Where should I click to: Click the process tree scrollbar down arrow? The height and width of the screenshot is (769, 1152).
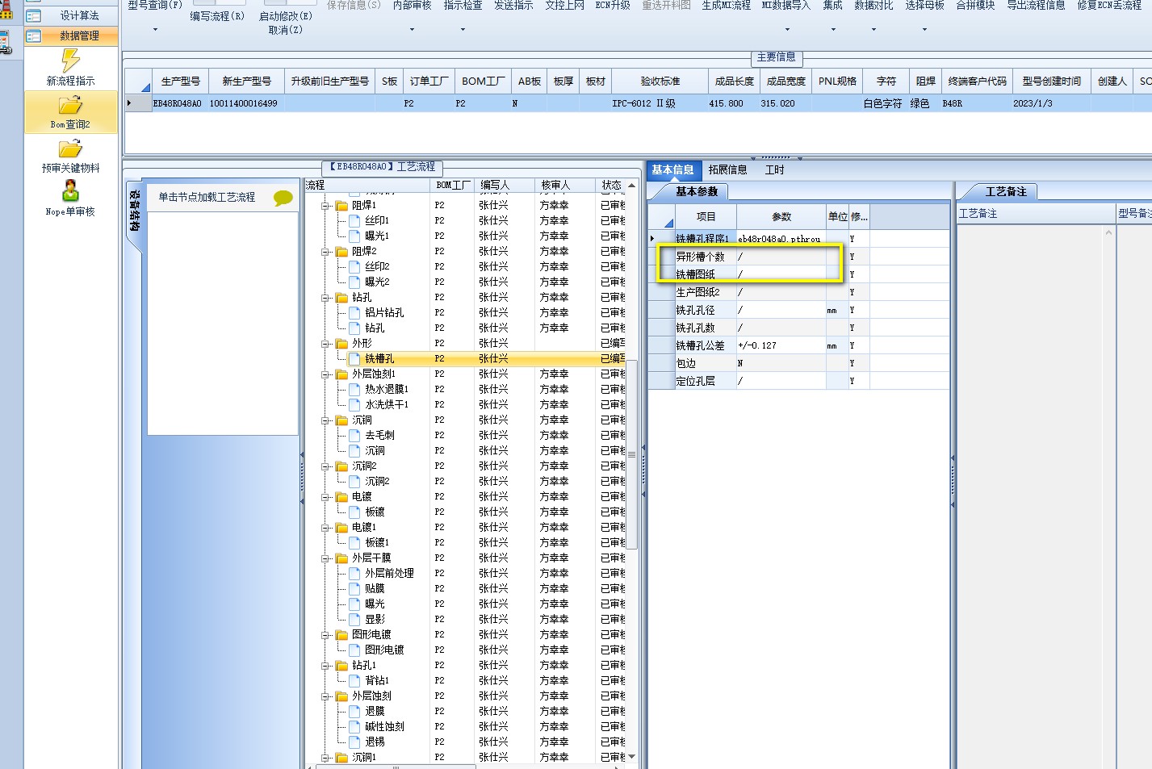click(632, 756)
